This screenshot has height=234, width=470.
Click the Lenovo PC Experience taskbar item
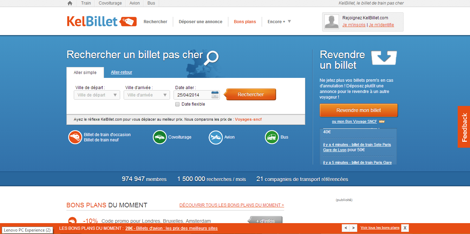coord(27,230)
